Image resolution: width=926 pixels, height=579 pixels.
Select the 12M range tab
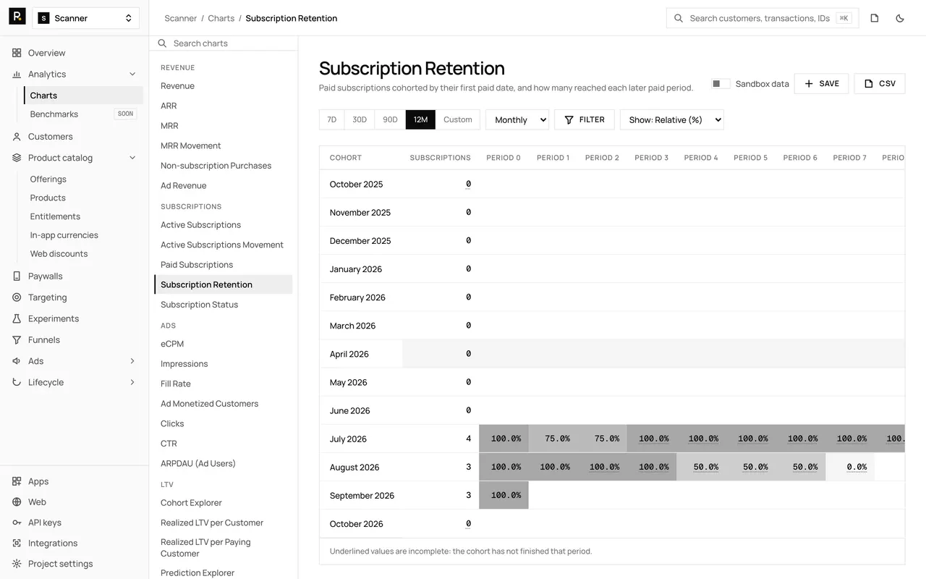click(x=420, y=119)
